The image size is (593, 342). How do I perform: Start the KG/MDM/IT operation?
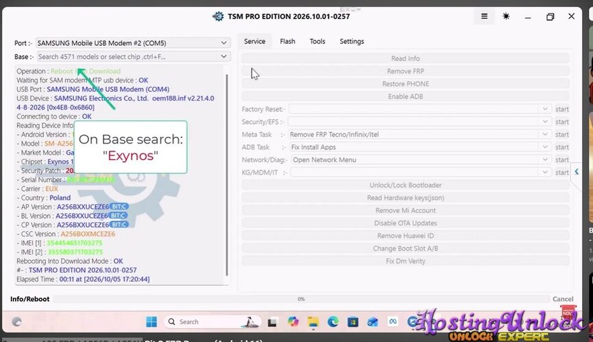(x=562, y=172)
